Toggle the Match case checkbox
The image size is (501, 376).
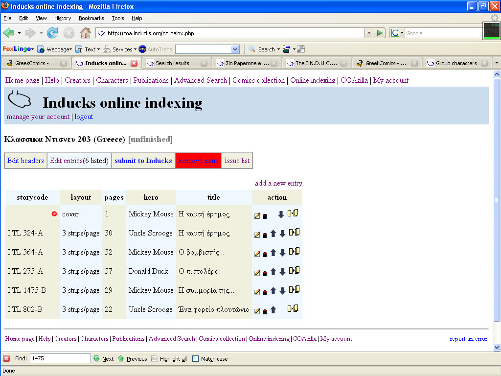pyautogui.click(x=196, y=359)
